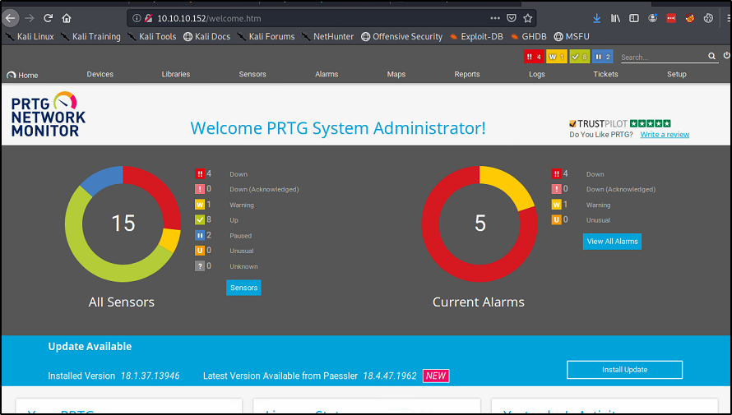Click the red Down sensors status badge in header
Image resolution: width=732 pixels, height=415 pixels.
(534, 57)
